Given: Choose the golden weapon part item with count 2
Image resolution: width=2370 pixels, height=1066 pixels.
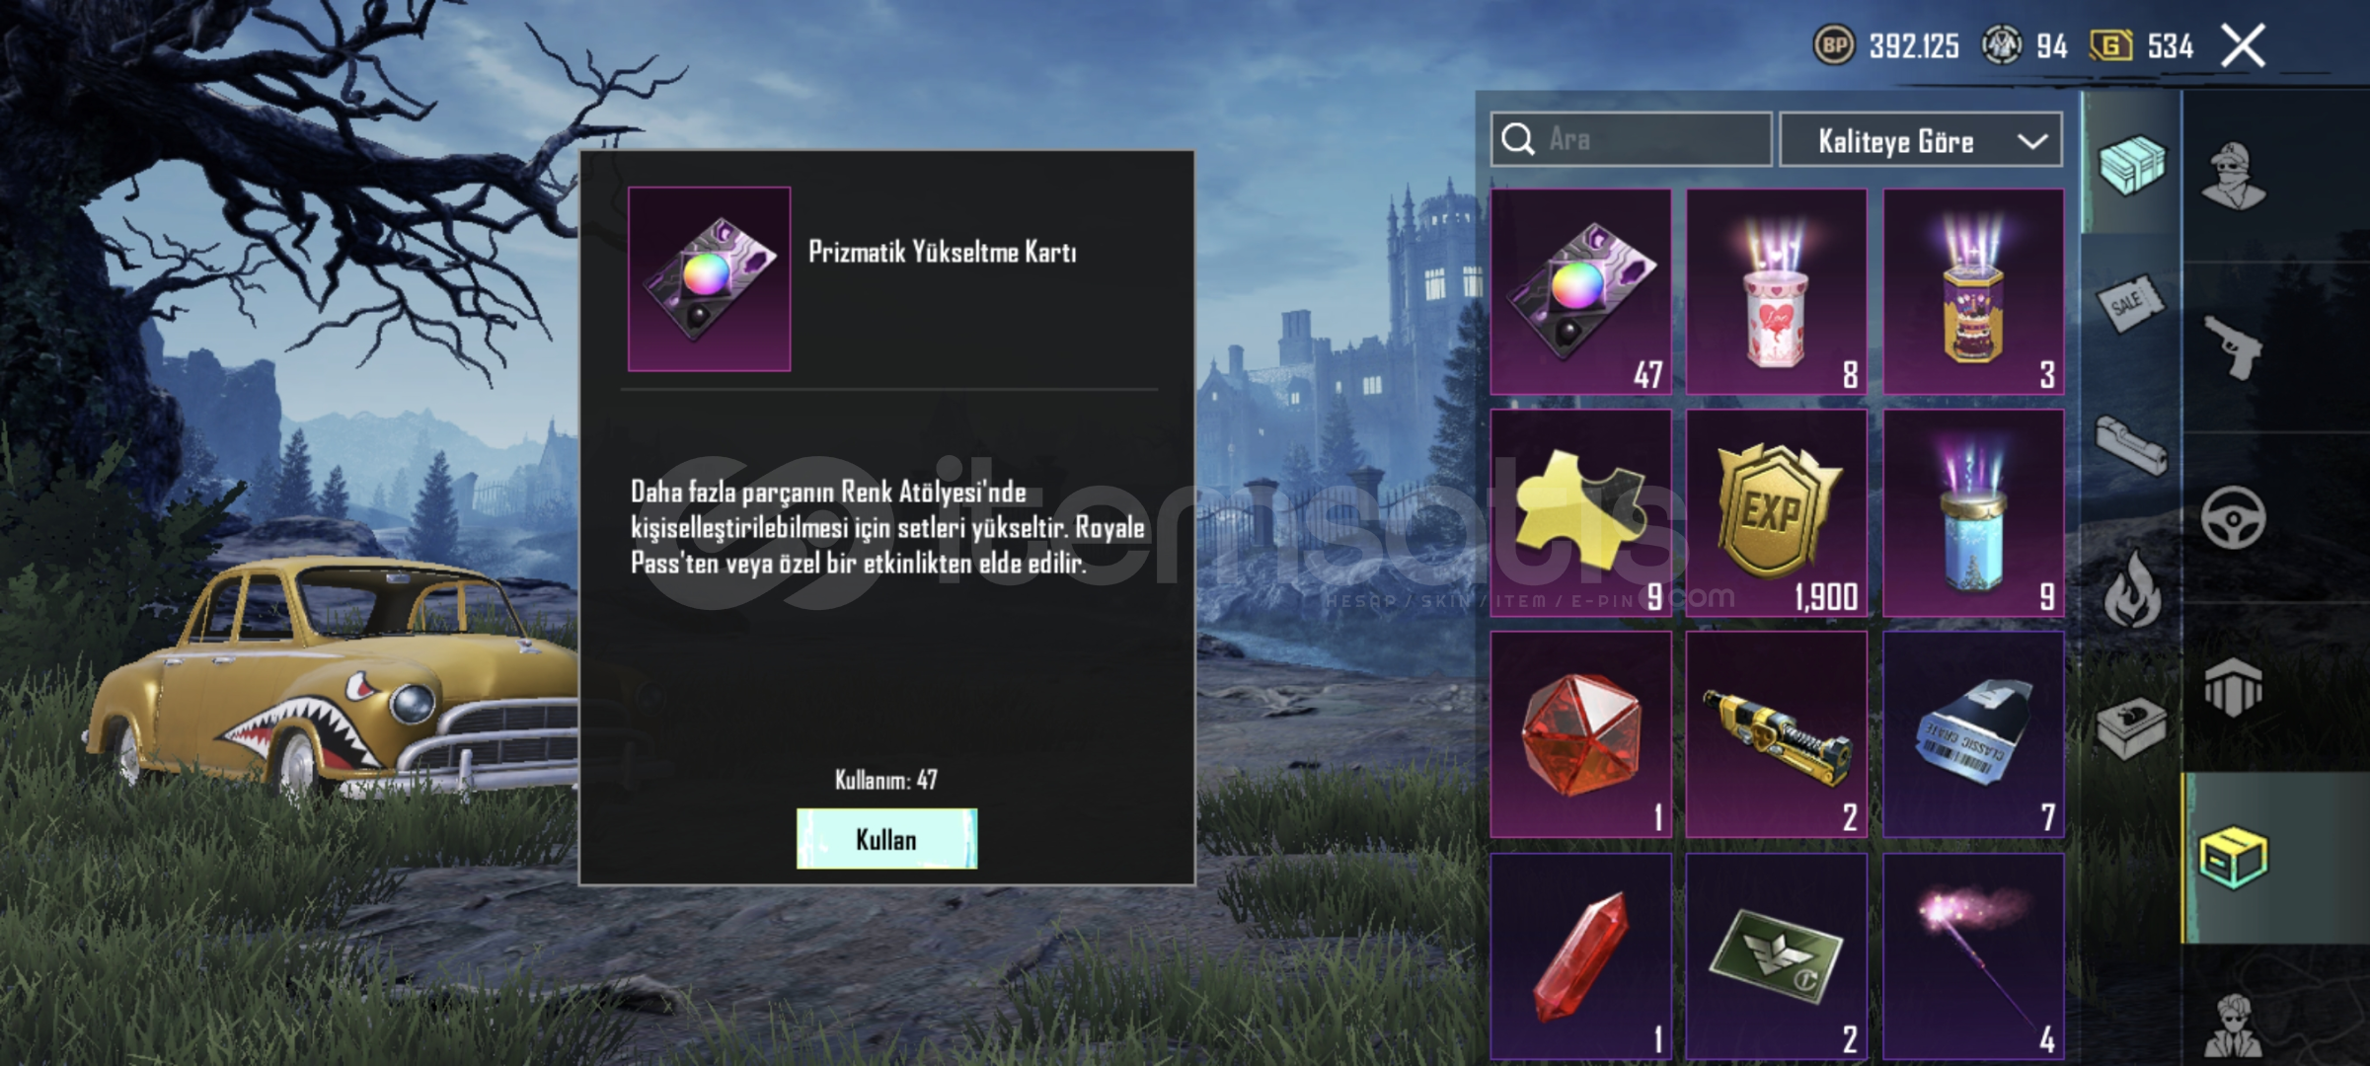Looking at the screenshot, I should 1776,734.
